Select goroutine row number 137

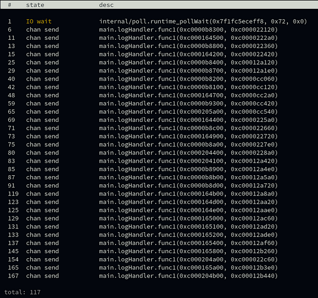159,243
